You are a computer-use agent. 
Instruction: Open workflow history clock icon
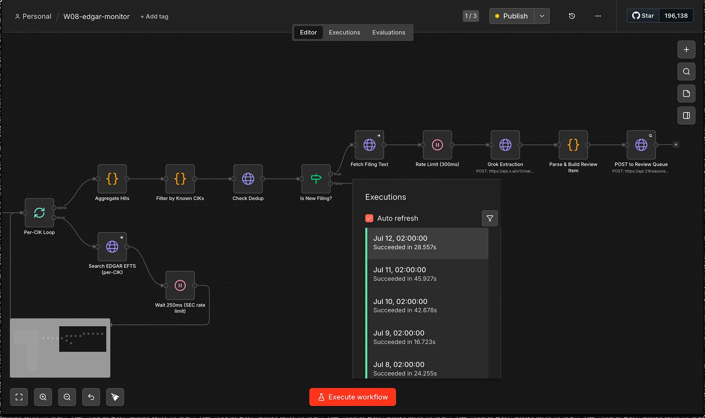coord(572,16)
